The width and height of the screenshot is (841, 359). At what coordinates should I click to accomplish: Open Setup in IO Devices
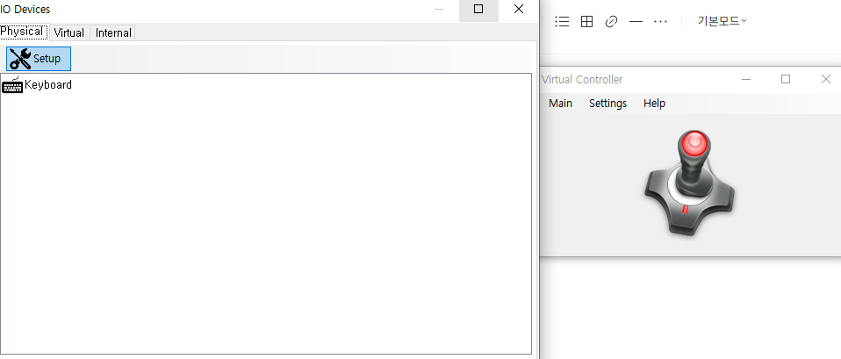39,59
